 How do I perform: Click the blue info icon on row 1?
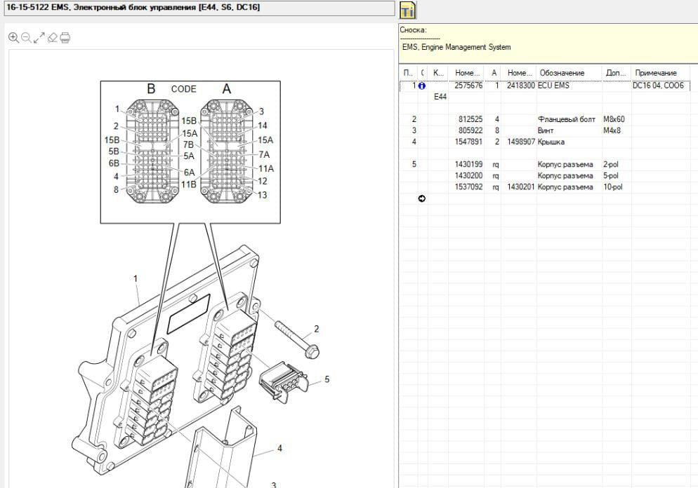[422, 86]
